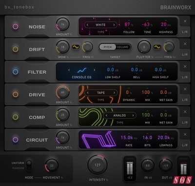
Task: Select next filter type after Console EQ
Action: tap(95, 70)
